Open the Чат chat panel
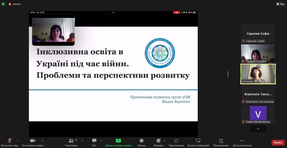The height and width of the screenshot is (148, 287). pyautogui.click(x=94, y=142)
